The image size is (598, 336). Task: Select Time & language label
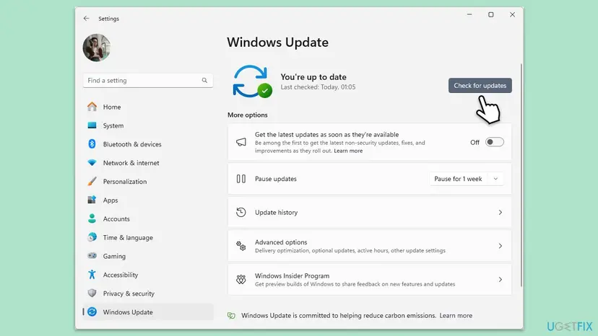click(x=128, y=238)
